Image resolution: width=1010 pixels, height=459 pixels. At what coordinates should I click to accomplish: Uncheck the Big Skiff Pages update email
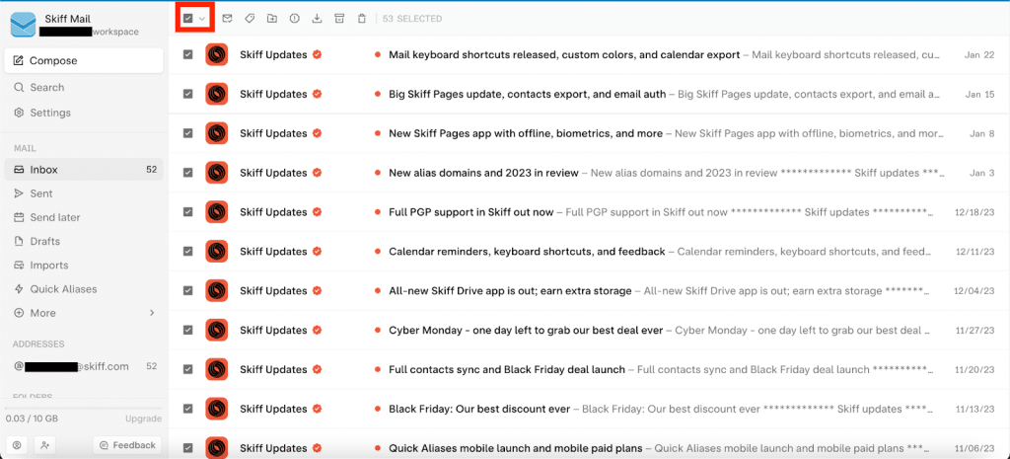(x=187, y=94)
